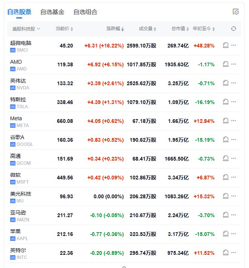
Task: Open AMD stock name link
Action: click(16, 62)
